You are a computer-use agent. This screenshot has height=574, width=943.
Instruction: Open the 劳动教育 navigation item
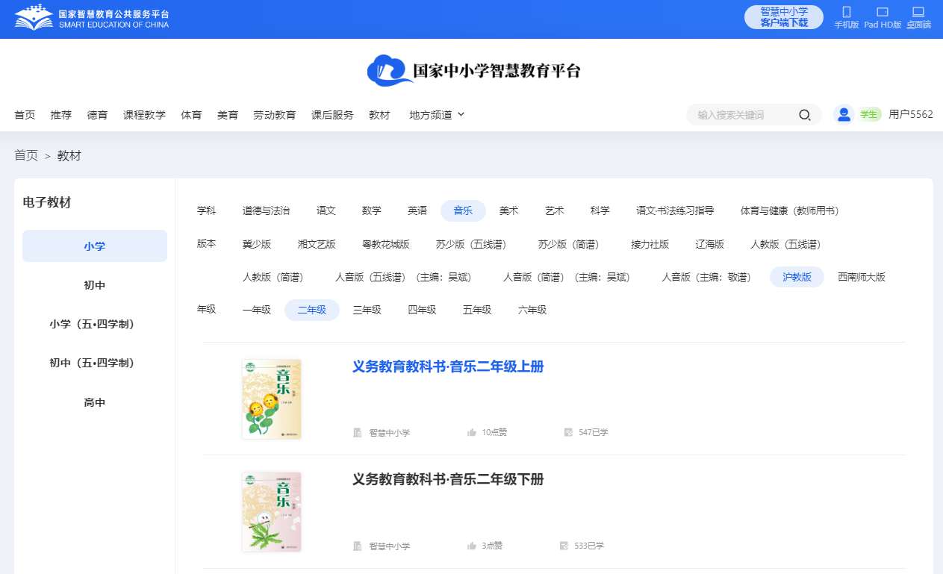point(275,115)
